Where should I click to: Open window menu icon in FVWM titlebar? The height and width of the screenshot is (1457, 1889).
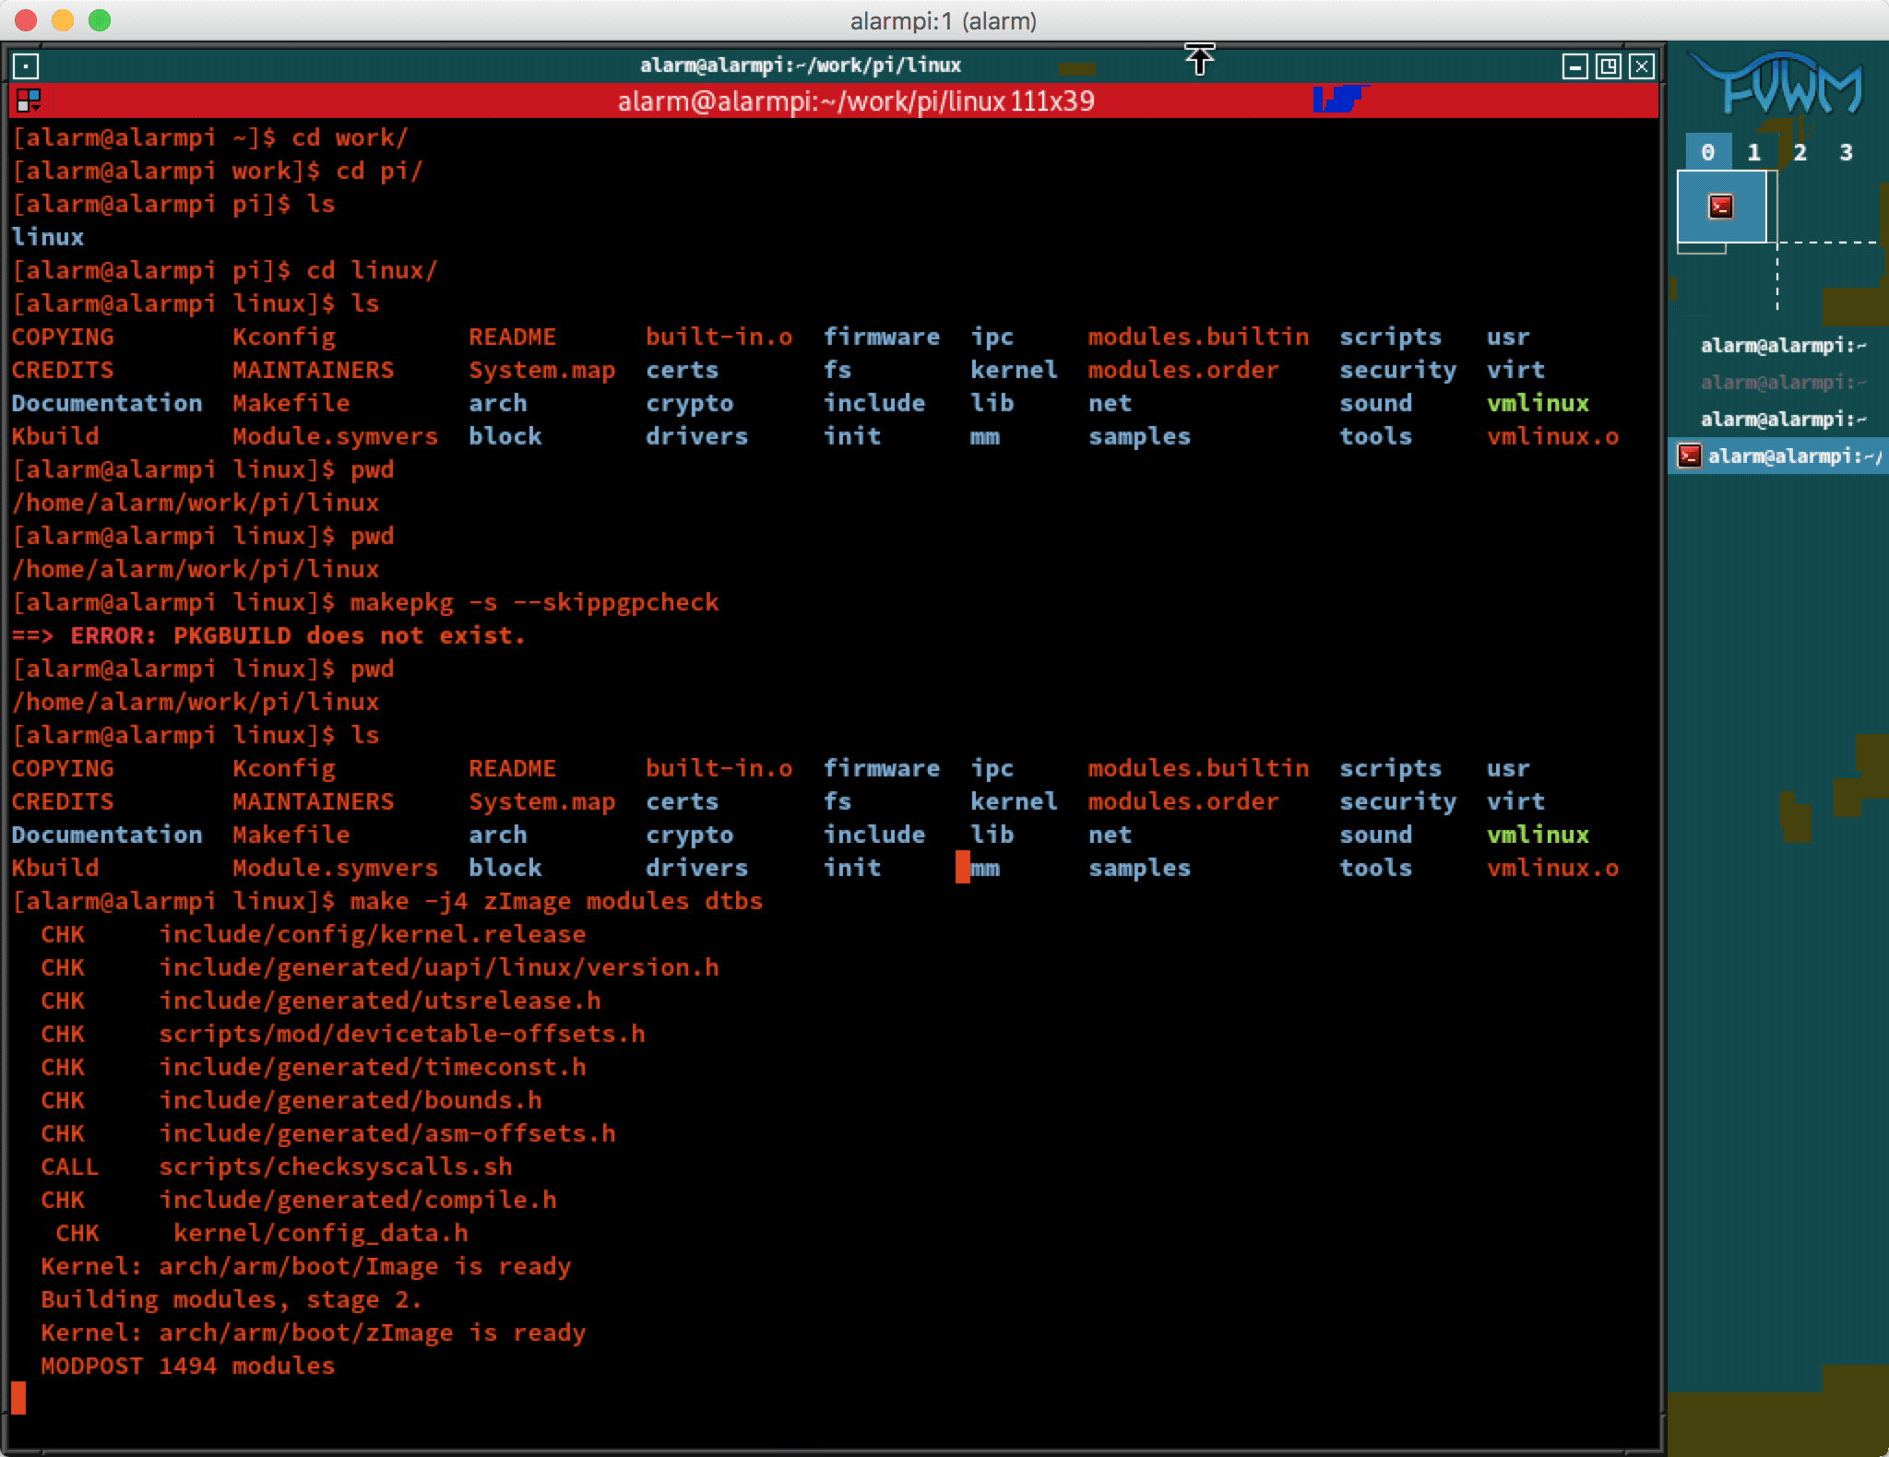pos(26,66)
